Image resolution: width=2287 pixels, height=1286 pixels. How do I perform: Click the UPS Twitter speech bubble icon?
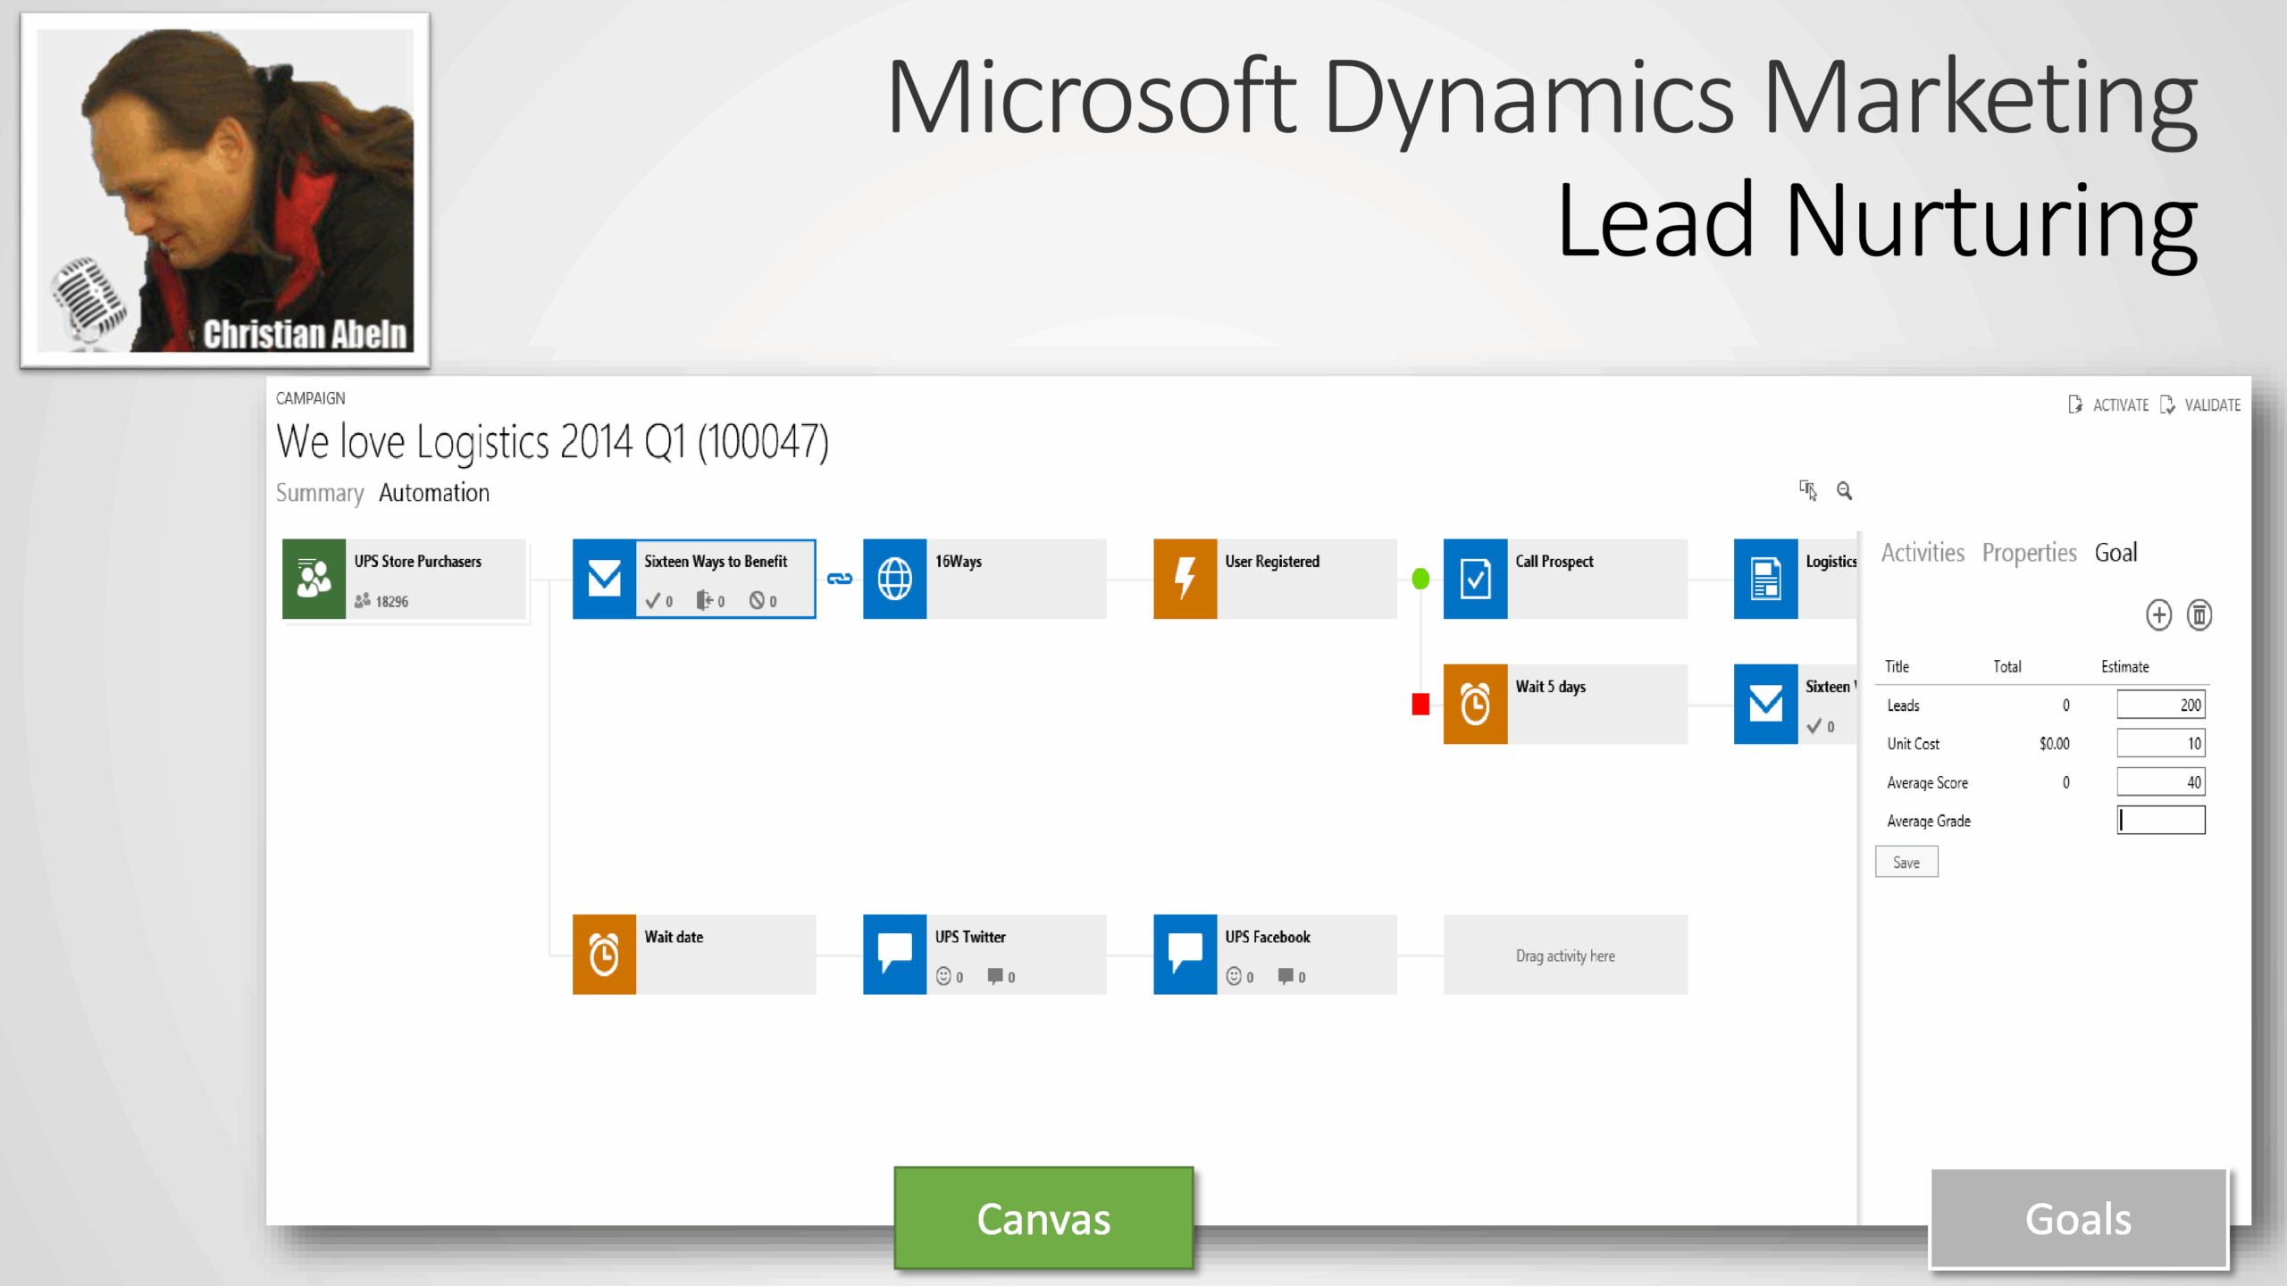pyautogui.click(x=894, y=954)
